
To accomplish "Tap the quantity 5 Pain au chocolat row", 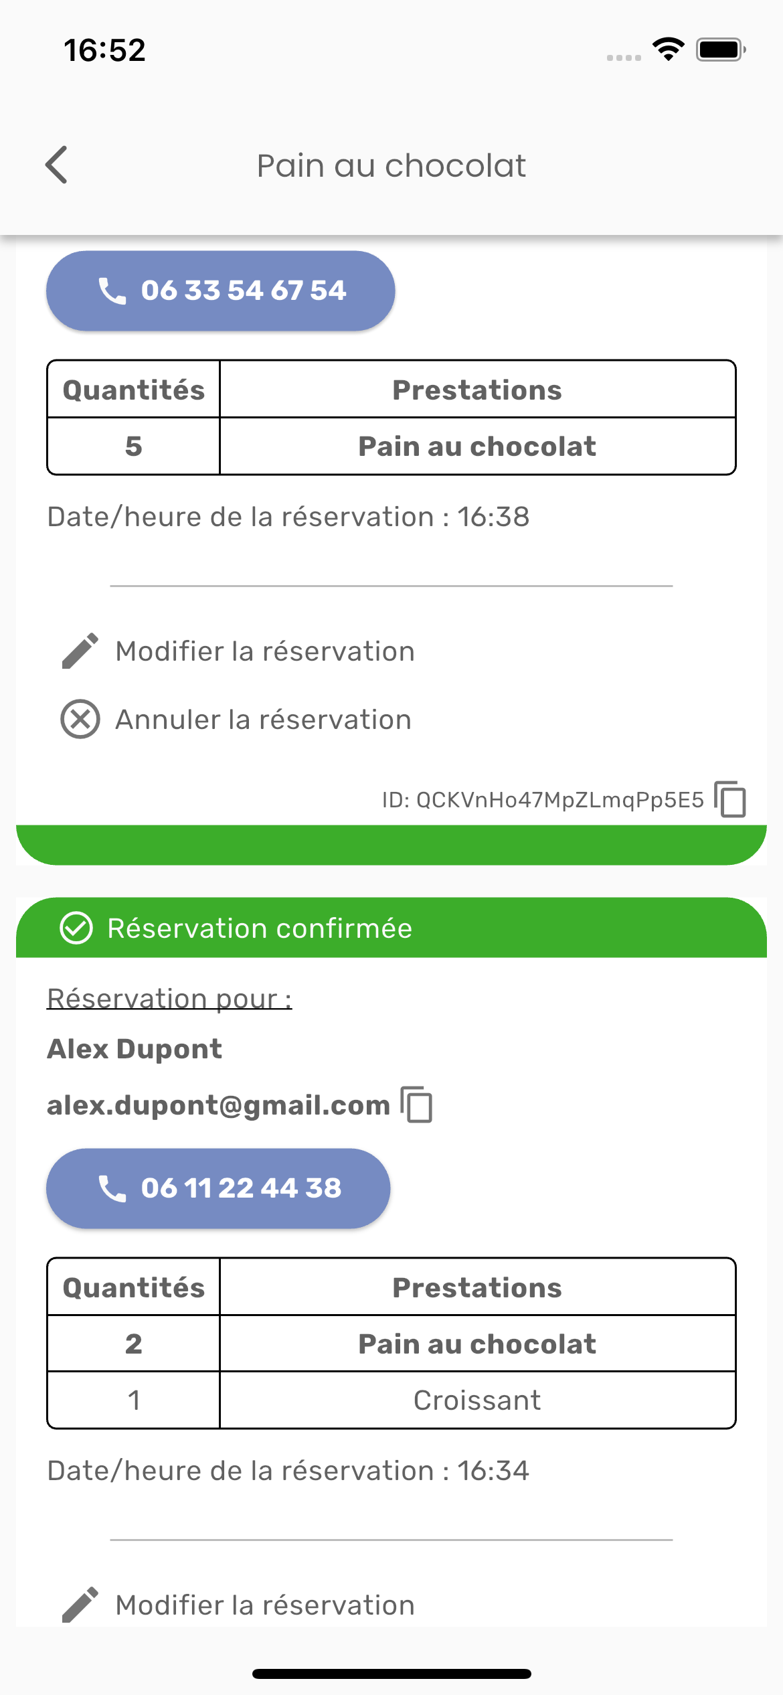I will click(x=391, y=447).
